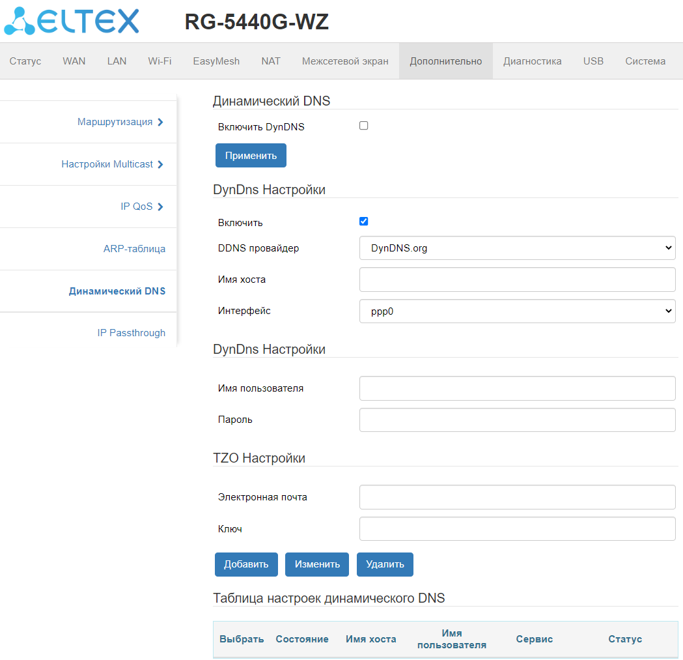This screenshot has height=660, width=683.
Task: Focus the Имя хоста input field
Action: [517, 280]
